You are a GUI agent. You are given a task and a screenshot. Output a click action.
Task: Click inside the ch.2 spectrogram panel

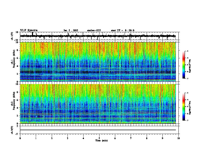coord(98,104)
